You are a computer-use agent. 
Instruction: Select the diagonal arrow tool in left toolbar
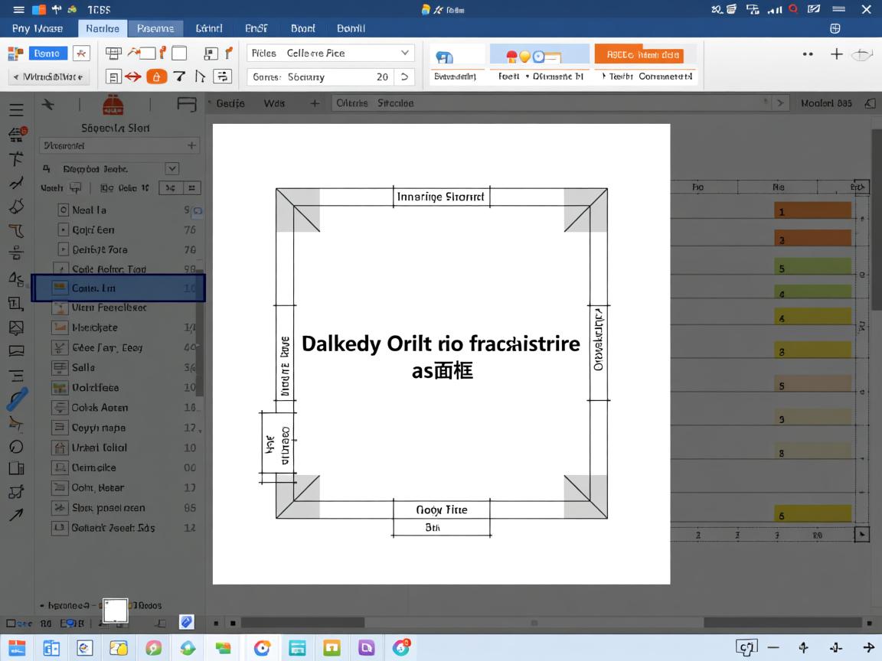16,515
